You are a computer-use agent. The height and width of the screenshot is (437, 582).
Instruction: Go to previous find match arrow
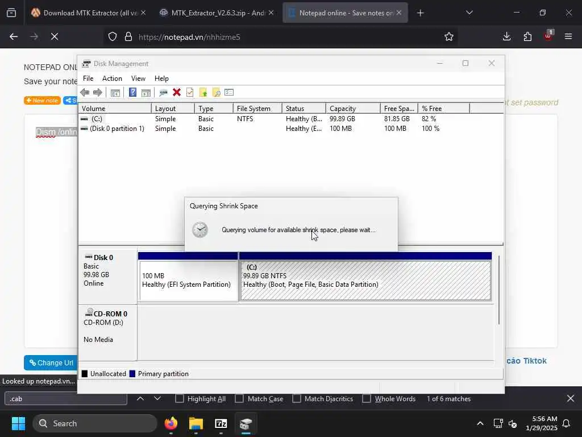(140, 398)
